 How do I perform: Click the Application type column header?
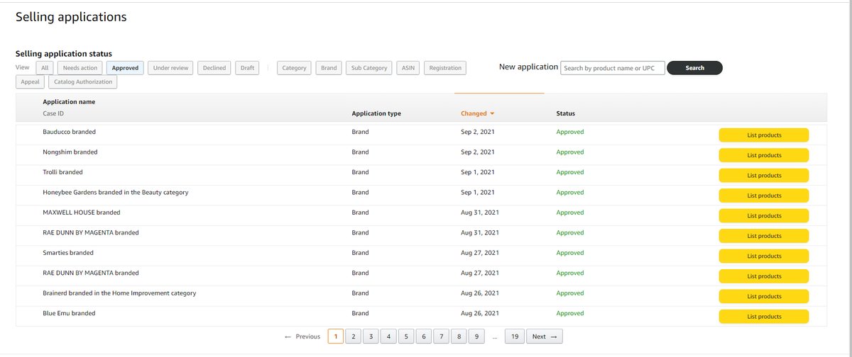point(376,113)
